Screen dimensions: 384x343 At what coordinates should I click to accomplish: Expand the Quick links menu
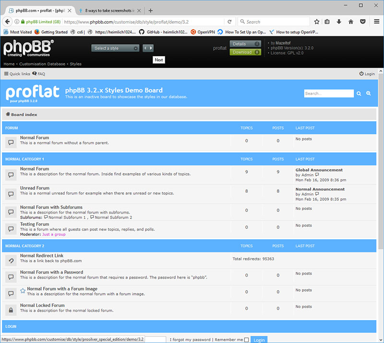(17, 74)
